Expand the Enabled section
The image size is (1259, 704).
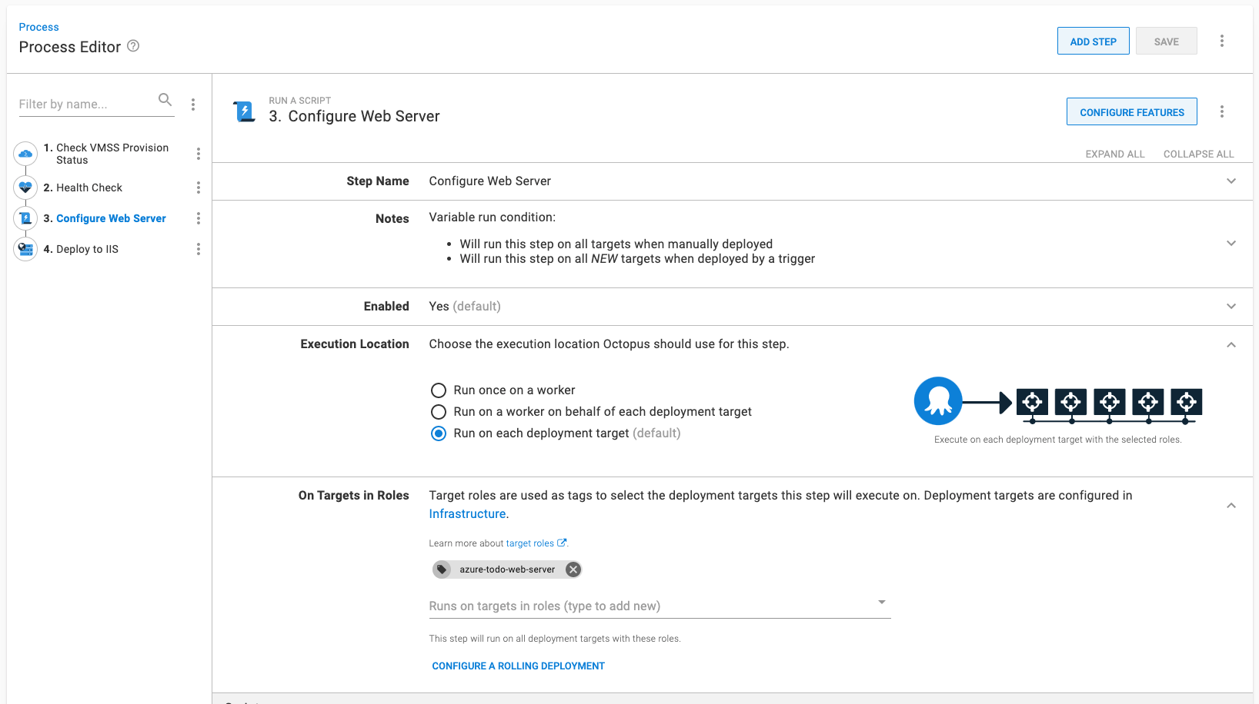click(1231, 306)
